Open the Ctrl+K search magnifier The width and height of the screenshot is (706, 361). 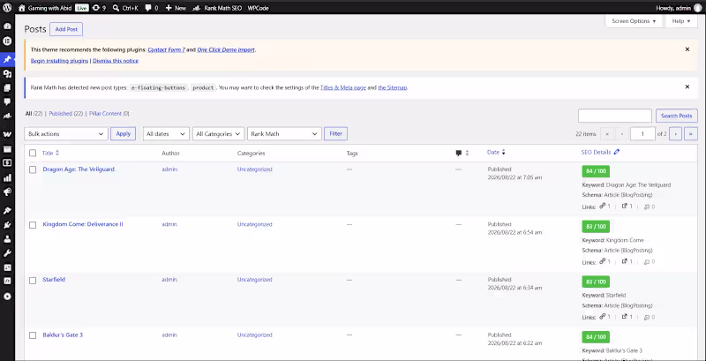(116, 8)
